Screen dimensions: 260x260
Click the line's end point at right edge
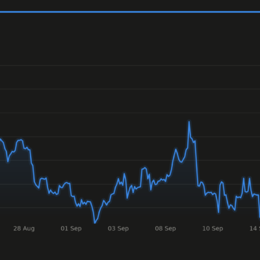[x=259, y=216]
